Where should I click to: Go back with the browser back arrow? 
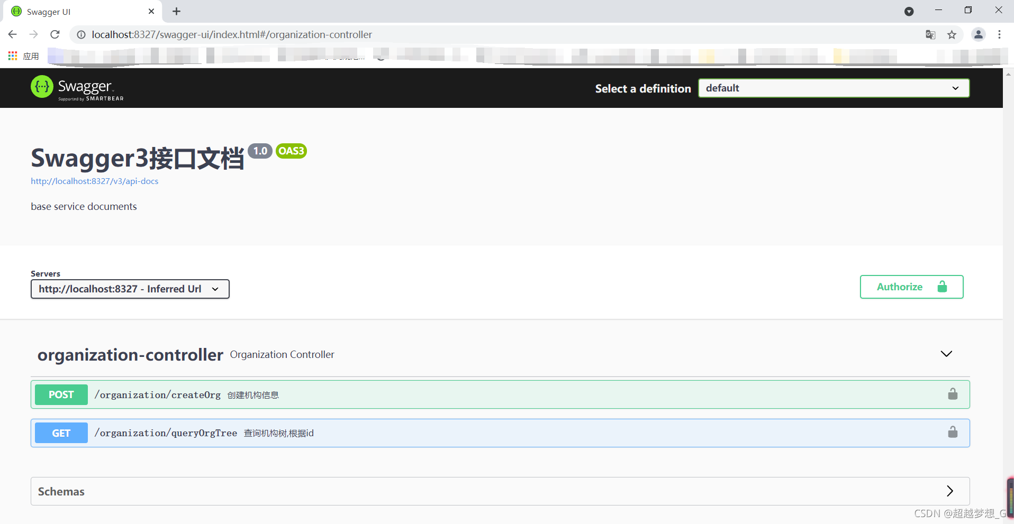coord(13,34)
